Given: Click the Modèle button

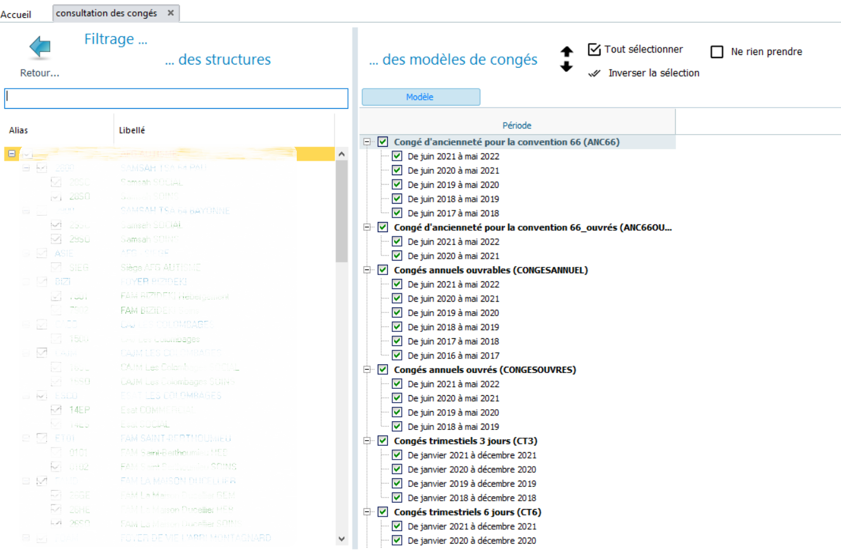Looking at the screenshot, I should click(x=421, y=97).
